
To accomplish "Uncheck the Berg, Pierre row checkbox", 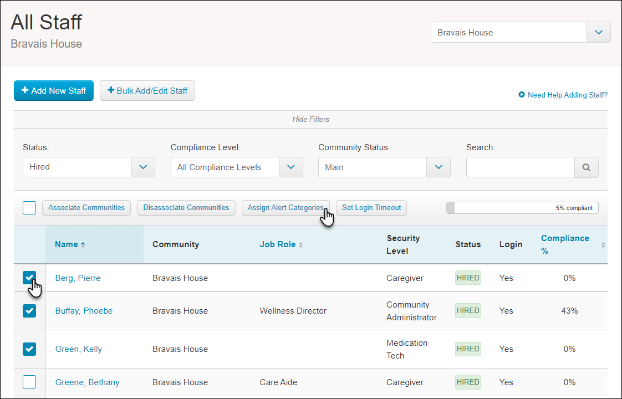I will point(29,278).
